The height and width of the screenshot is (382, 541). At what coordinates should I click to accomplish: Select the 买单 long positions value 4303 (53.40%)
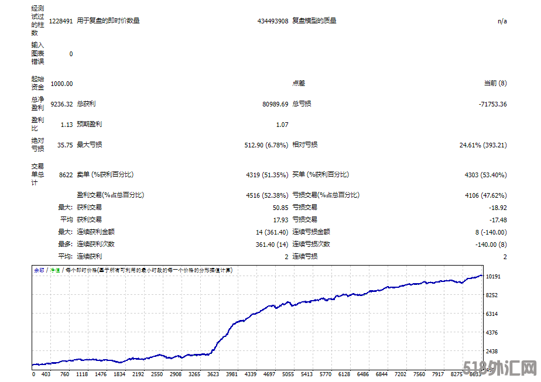[485, 175]
